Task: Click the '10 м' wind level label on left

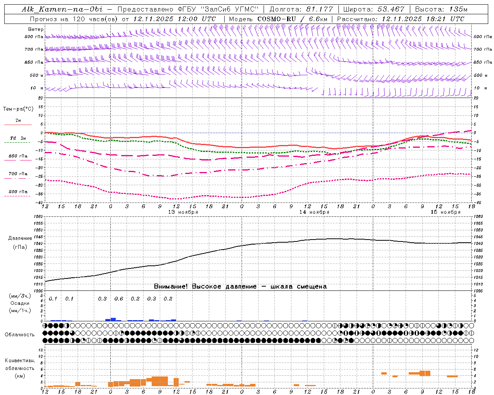Action: click(37, 88)
